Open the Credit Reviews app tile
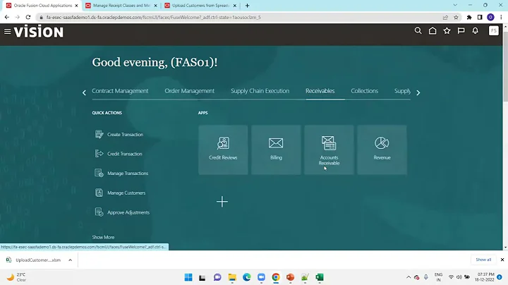 (x=223, y=150)
